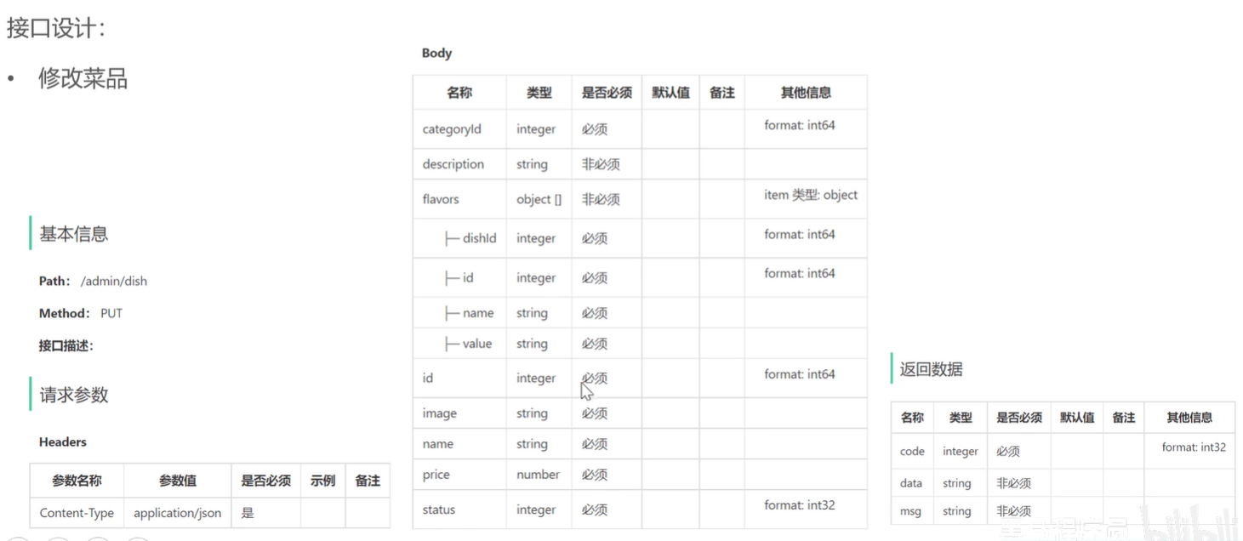This screenshot has height=541, width=1243.
Task: Click the 请求参数 section heading
Action: 74,395
